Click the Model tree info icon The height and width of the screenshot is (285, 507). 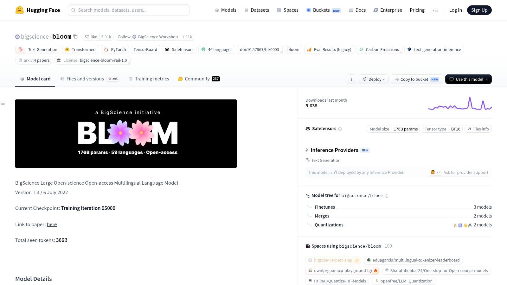pos(387,196)
